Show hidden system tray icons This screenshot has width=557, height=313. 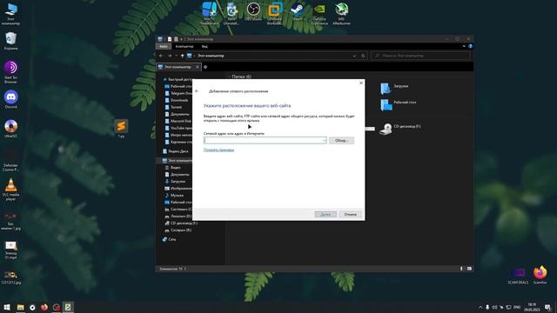[480, 307]
